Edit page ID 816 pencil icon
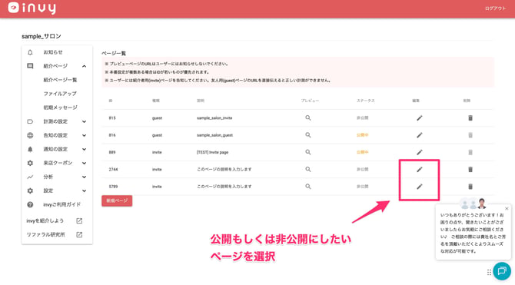 click(420, 135)
